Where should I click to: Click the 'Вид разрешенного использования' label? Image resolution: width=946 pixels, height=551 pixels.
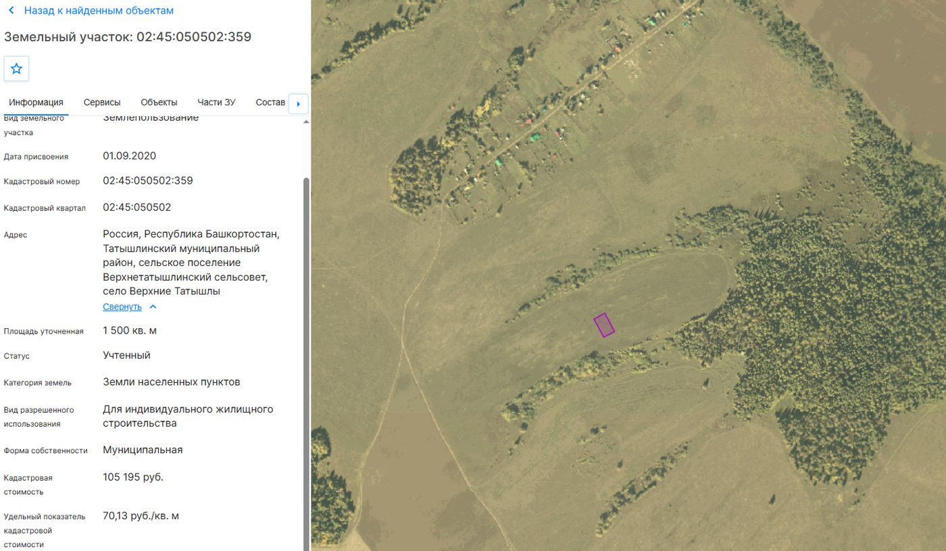pyautogui.click(x=39, y=417)
